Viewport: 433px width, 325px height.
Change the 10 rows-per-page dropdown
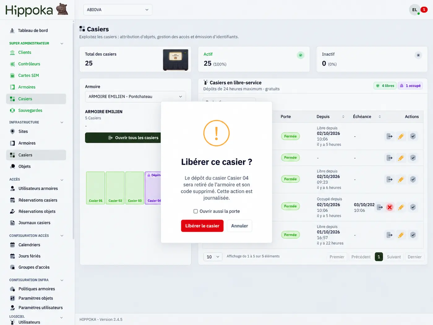click(x=213, y=257)
